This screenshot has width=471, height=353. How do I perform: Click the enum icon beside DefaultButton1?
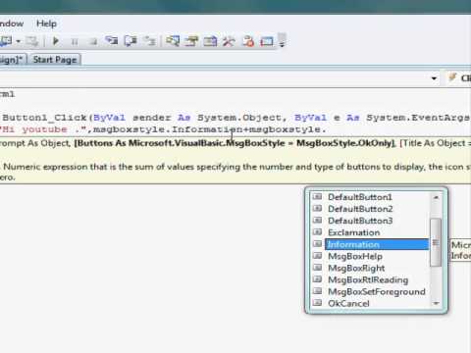[317, 197]
